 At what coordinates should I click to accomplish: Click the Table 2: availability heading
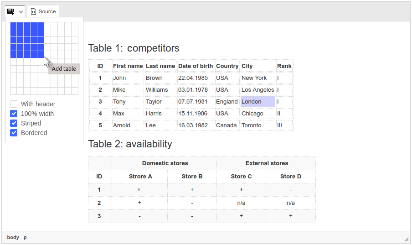pyautogui.click(x=130, y=144)
